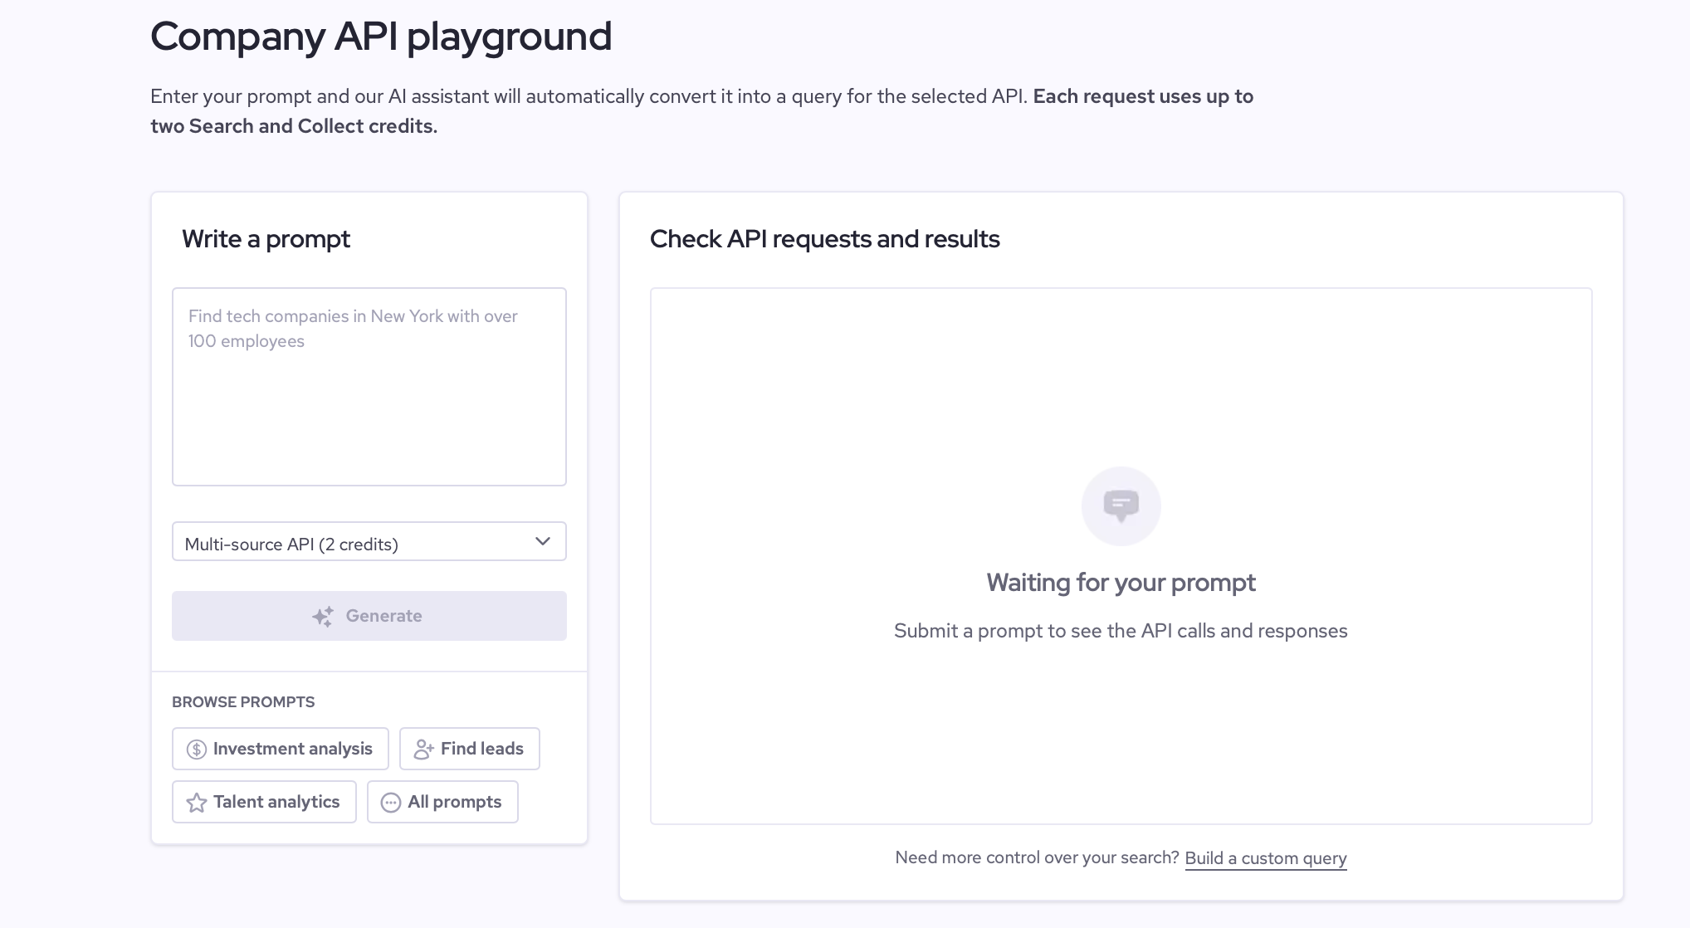
Task: Click the sparkle icon on the Generate button
Action: [x=323, y=616]
